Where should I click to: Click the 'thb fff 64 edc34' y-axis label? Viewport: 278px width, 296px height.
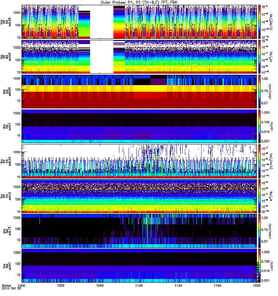(x=6, y=22)
